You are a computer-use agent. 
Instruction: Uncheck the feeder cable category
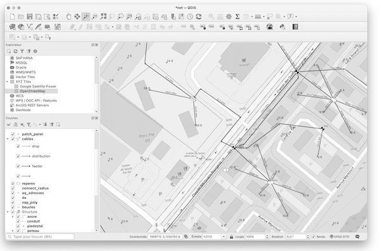click(x=18, y=166)
